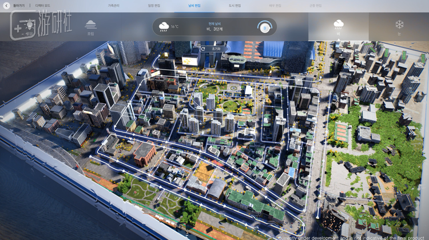
Task: Toggle 디테일 모드 (detail mode)
Action: [42, 5]
